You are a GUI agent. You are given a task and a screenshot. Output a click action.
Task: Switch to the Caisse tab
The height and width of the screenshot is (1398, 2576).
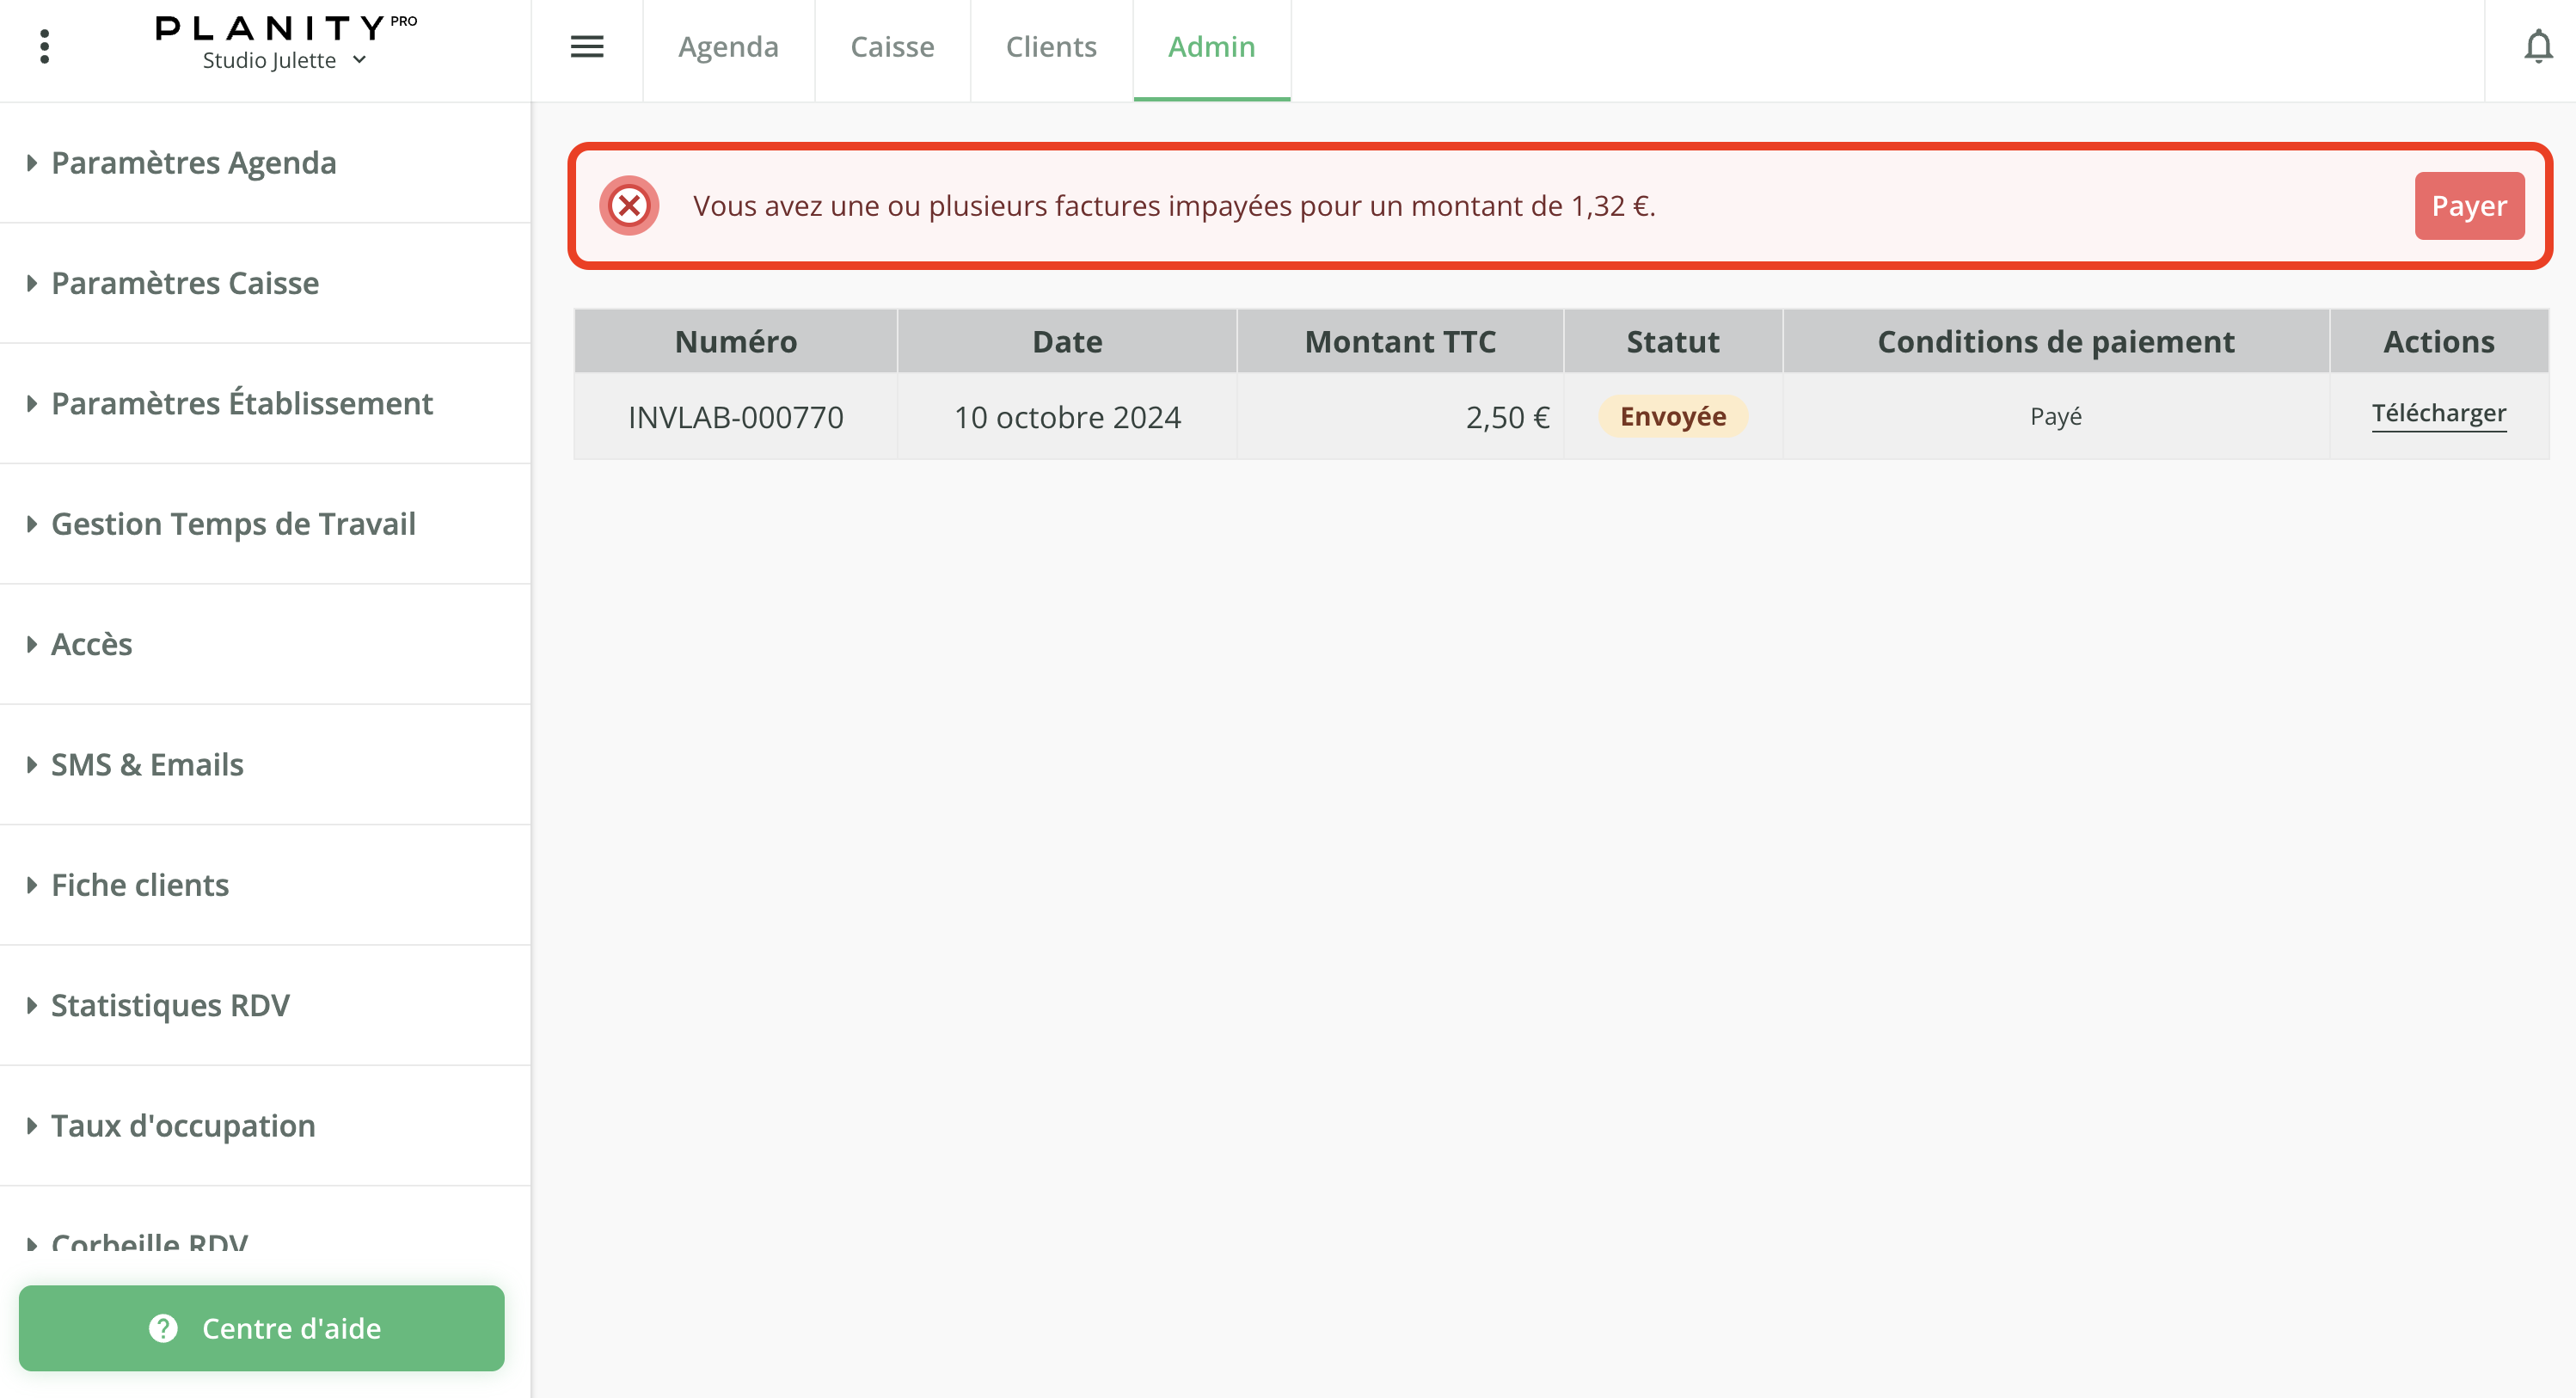tap(892, 47)
